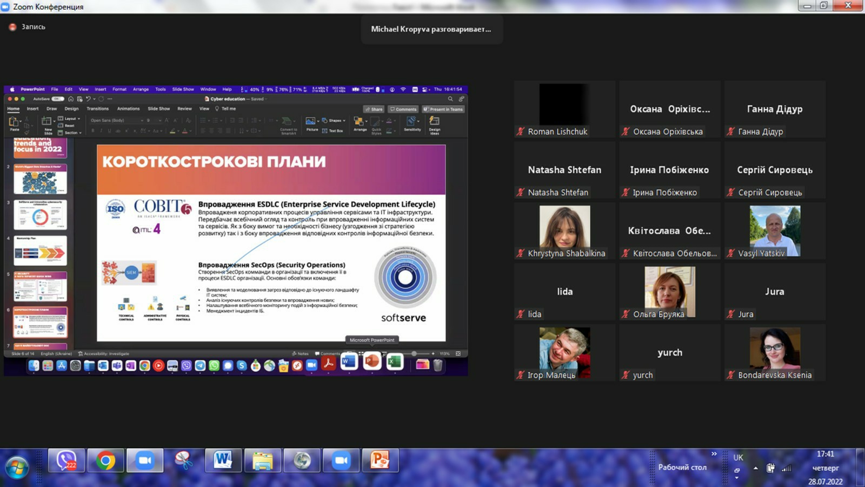This screenshot has width=865, height=487.
Task: Open the Transitions ribbon tab
Action: [x=97, y=109]
